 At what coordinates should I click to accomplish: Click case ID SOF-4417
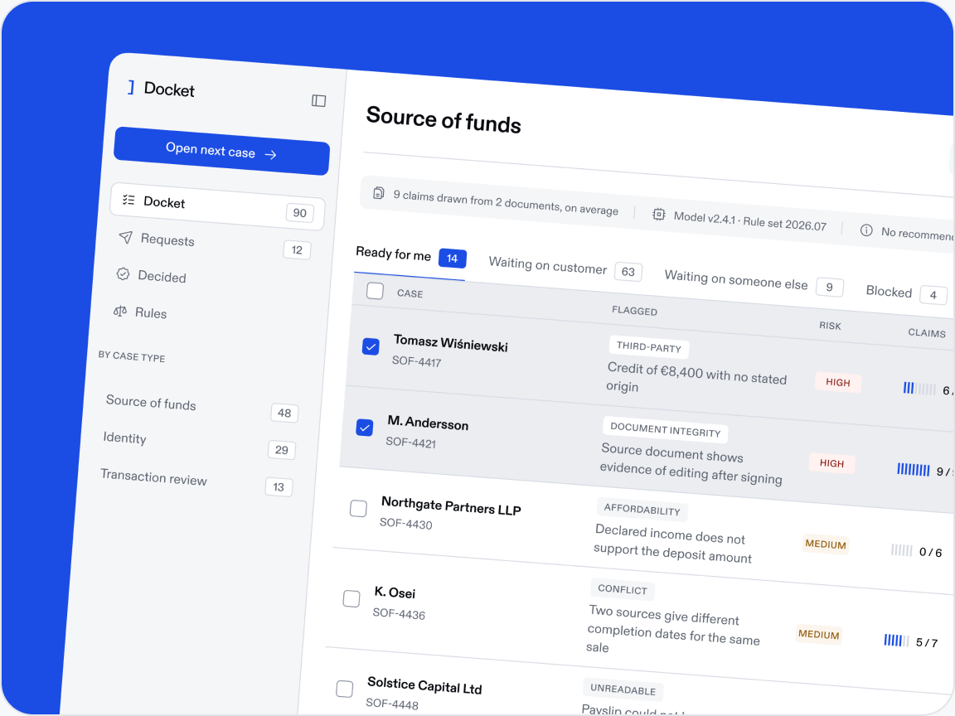pos(417,361)
